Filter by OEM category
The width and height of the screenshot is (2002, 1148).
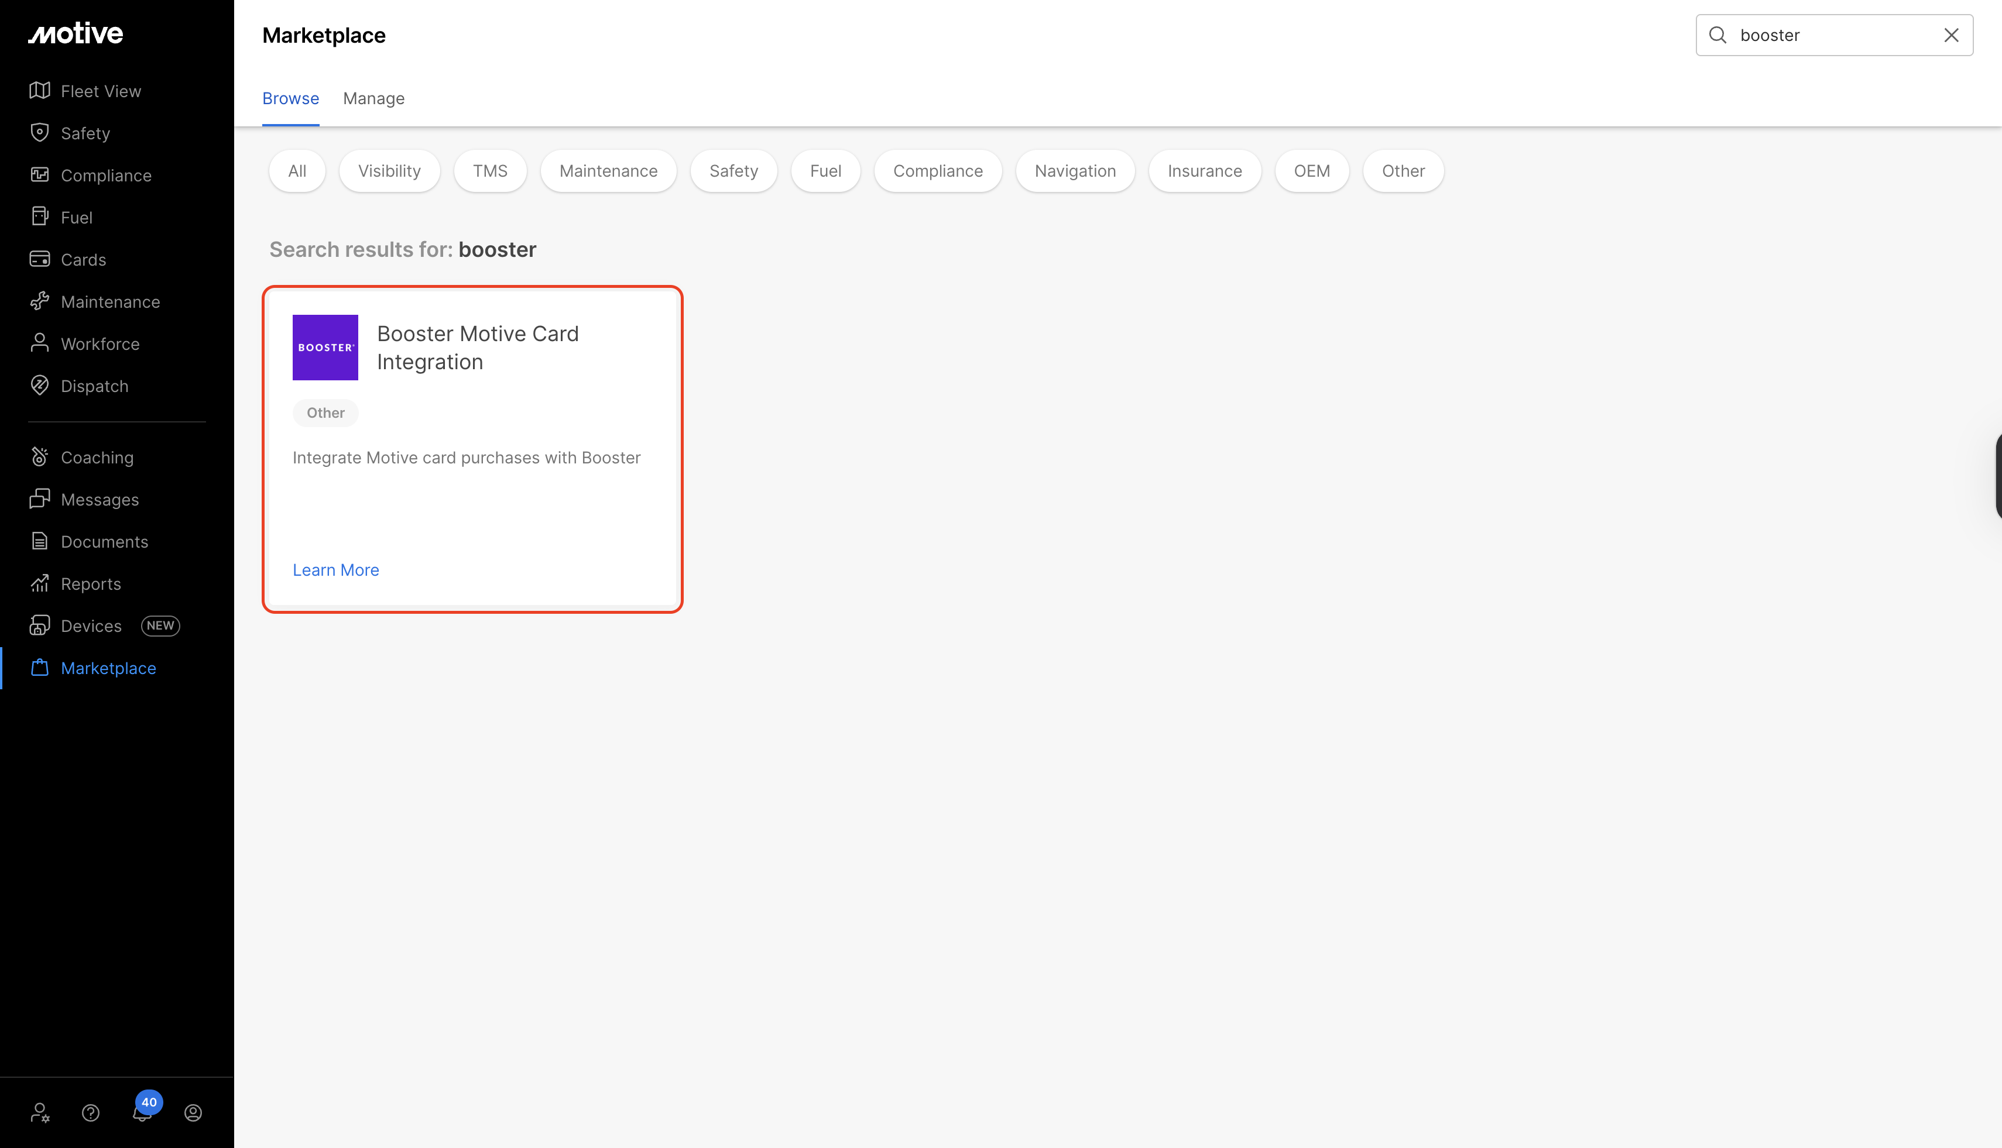coord(1312,171)
